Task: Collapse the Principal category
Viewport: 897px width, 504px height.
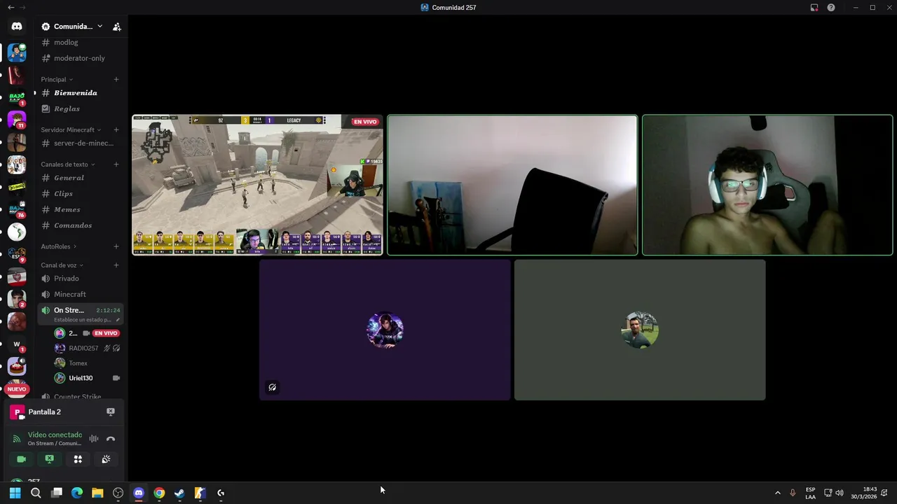Action: click(57, 79)
